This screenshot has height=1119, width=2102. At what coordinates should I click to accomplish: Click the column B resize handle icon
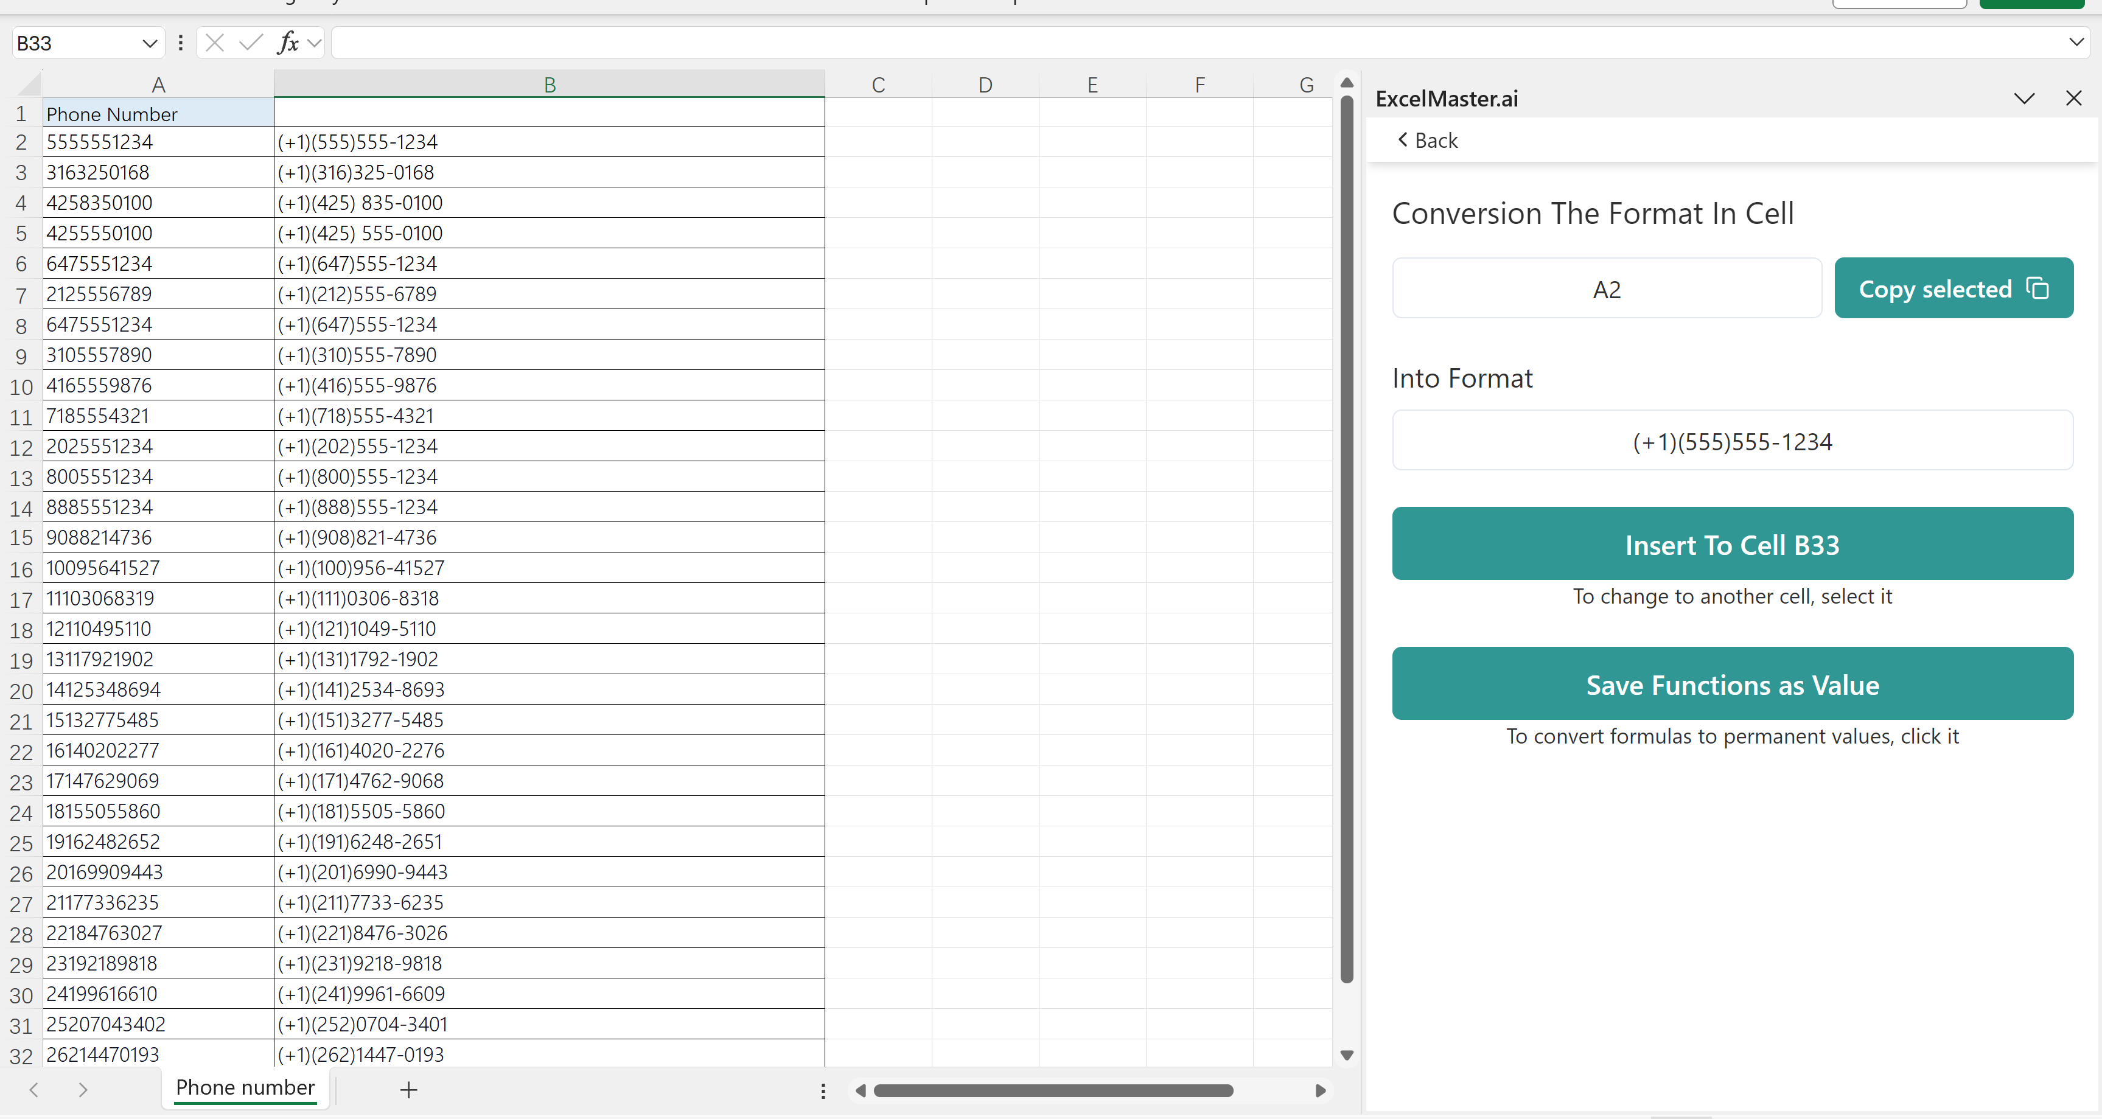tap(827, 89)
